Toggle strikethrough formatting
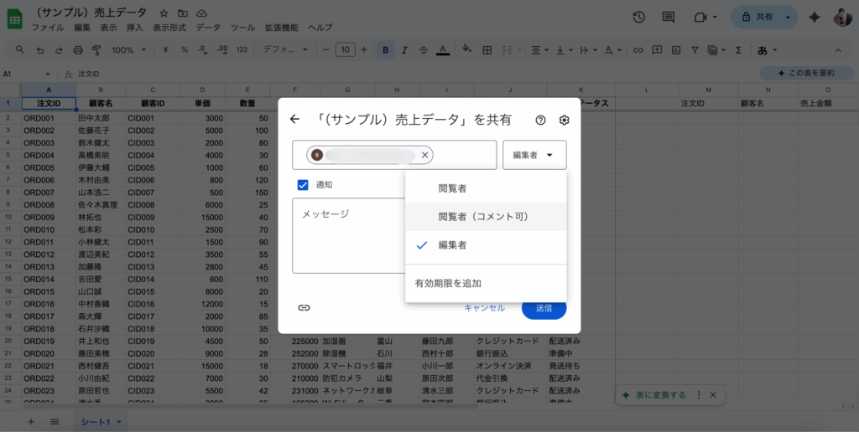Screen dimensions: 859x432 (x=424, y=49)
